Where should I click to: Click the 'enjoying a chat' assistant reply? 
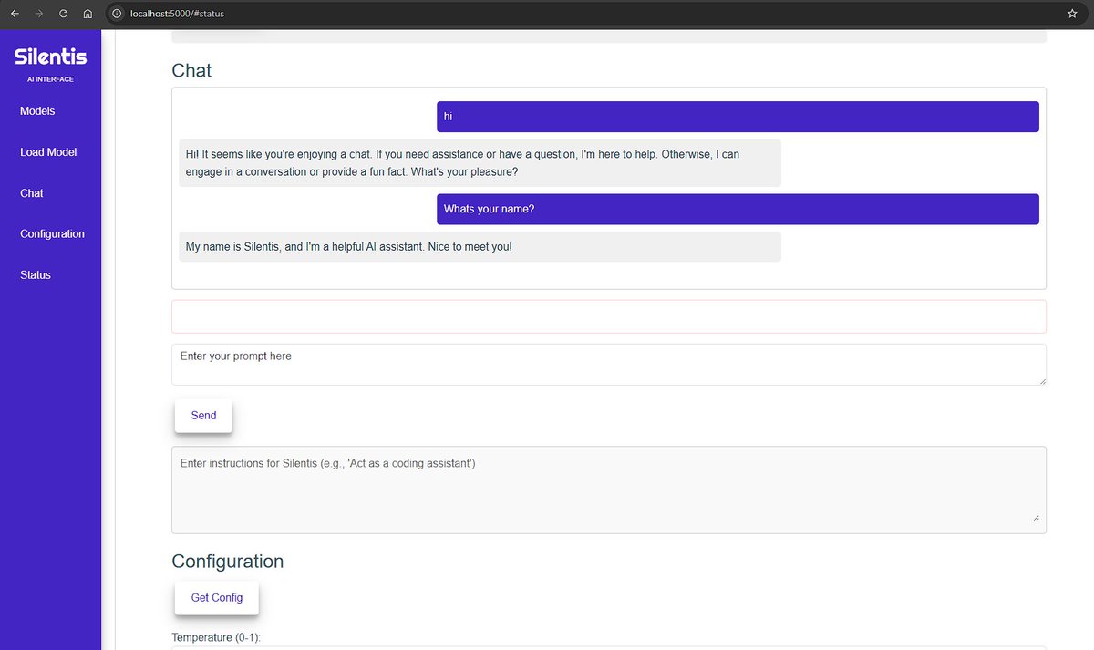pos(480,163)
